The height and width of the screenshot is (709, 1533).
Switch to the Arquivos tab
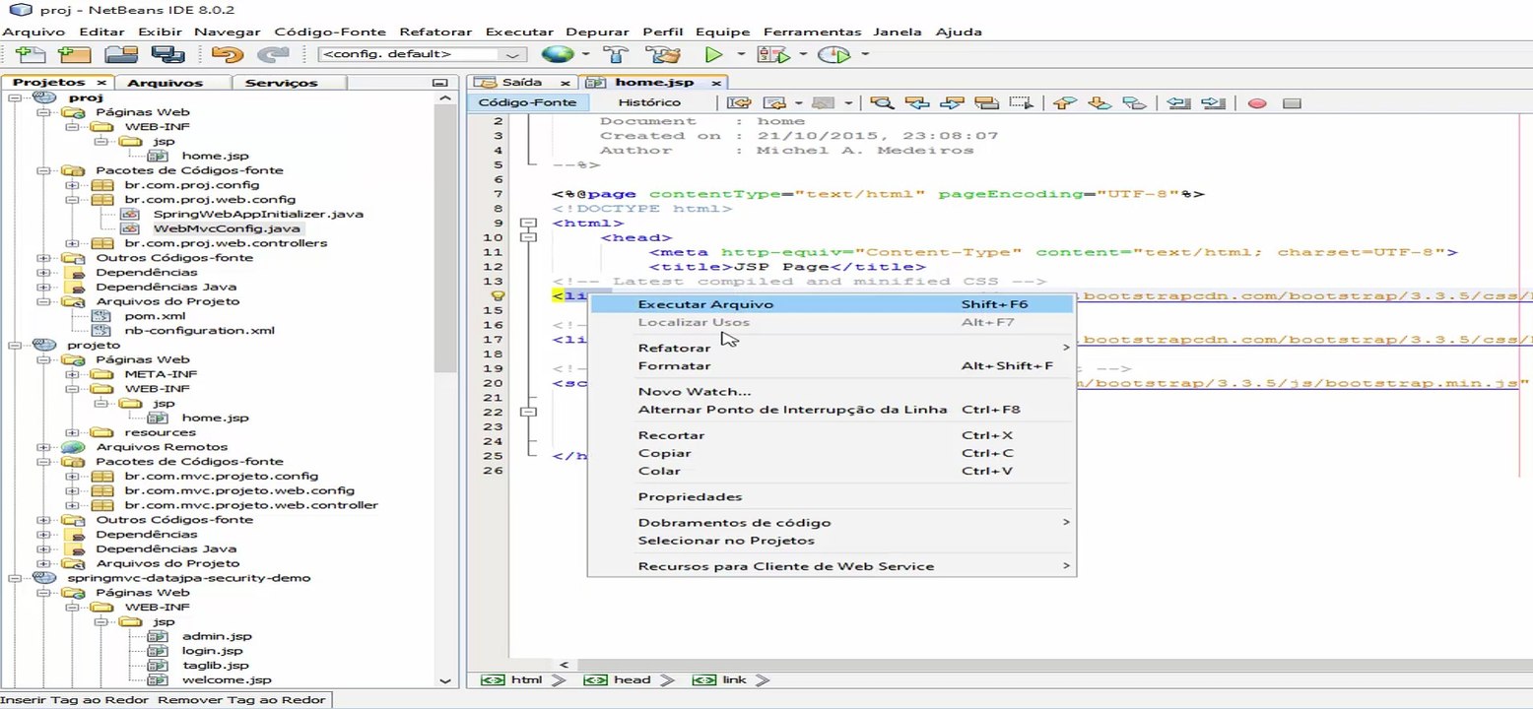pos(165,83)
